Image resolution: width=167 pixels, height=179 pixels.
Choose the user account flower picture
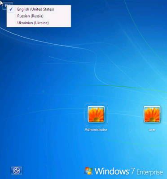point(152,114)
